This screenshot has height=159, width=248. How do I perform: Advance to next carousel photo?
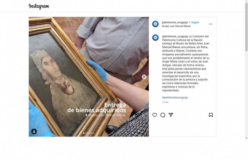point(144,77)
